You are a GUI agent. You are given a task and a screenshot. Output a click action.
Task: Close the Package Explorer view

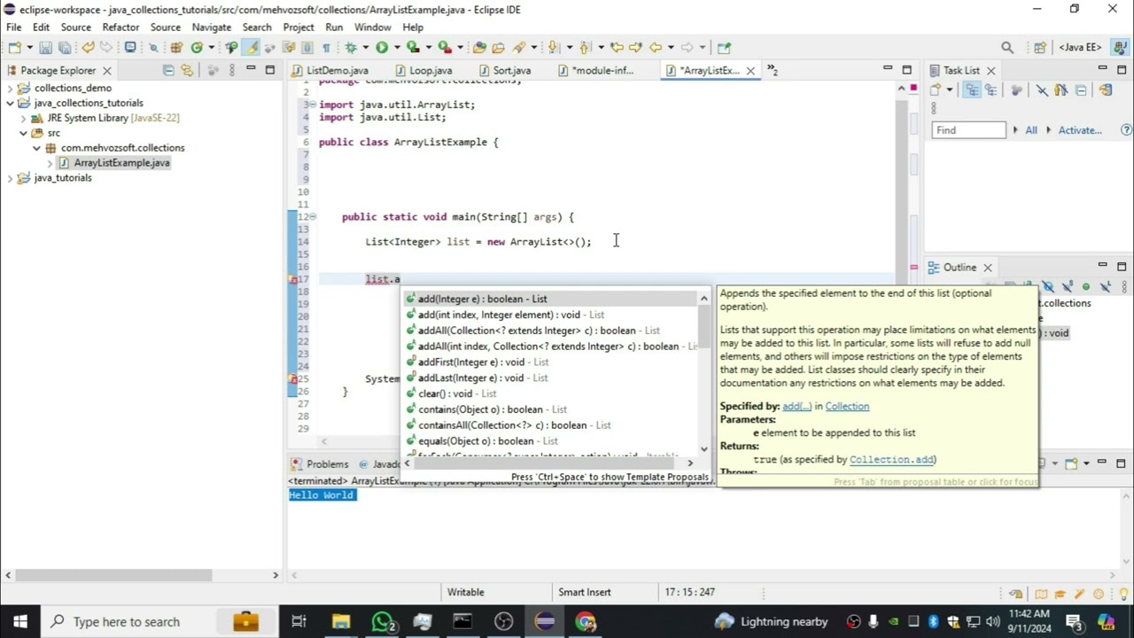(x=106, y=70)
